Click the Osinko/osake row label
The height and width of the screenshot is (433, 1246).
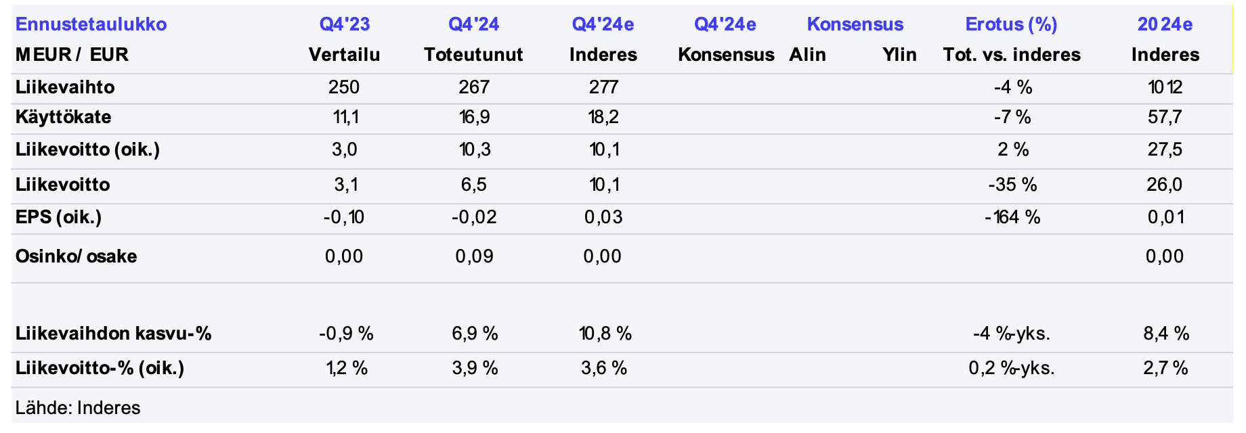[x=76, y=256]
